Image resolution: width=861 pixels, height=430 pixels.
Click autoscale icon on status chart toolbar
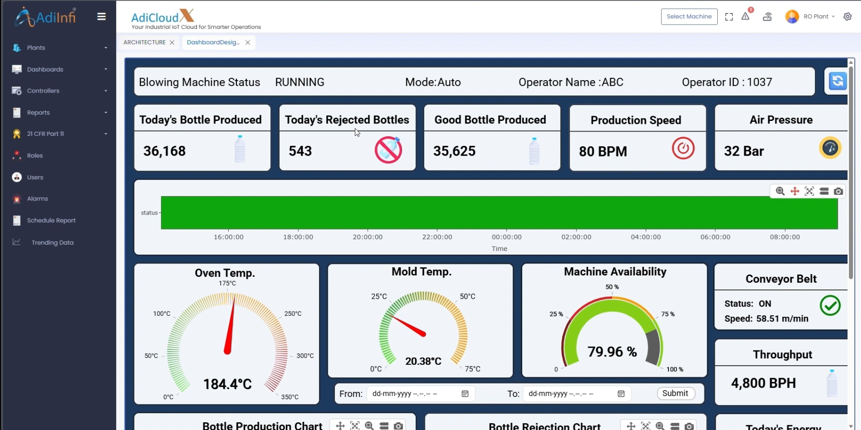(x=810, y=191)
